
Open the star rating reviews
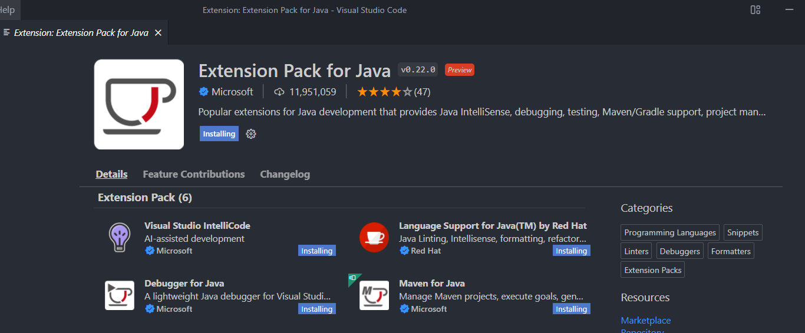point(385,92)
